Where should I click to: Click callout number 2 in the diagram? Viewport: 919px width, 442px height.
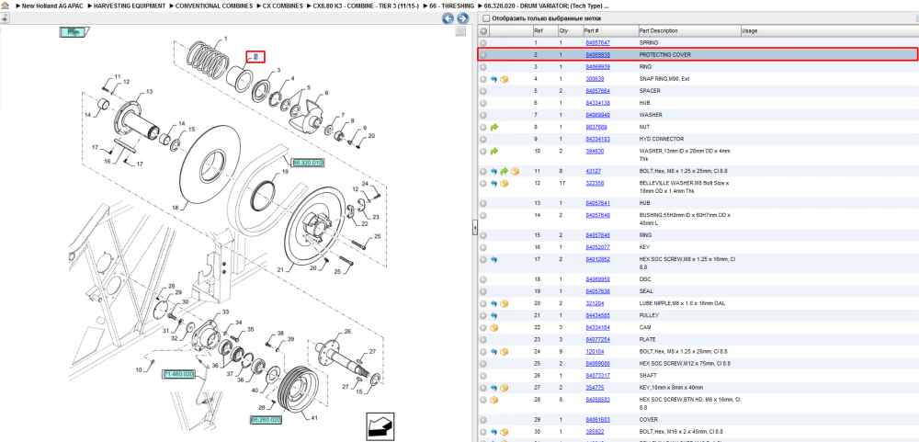(255, 57)
